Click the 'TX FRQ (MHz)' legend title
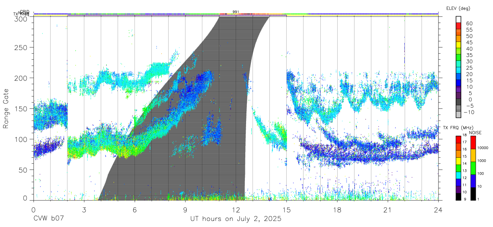 (x=458, y=127)
